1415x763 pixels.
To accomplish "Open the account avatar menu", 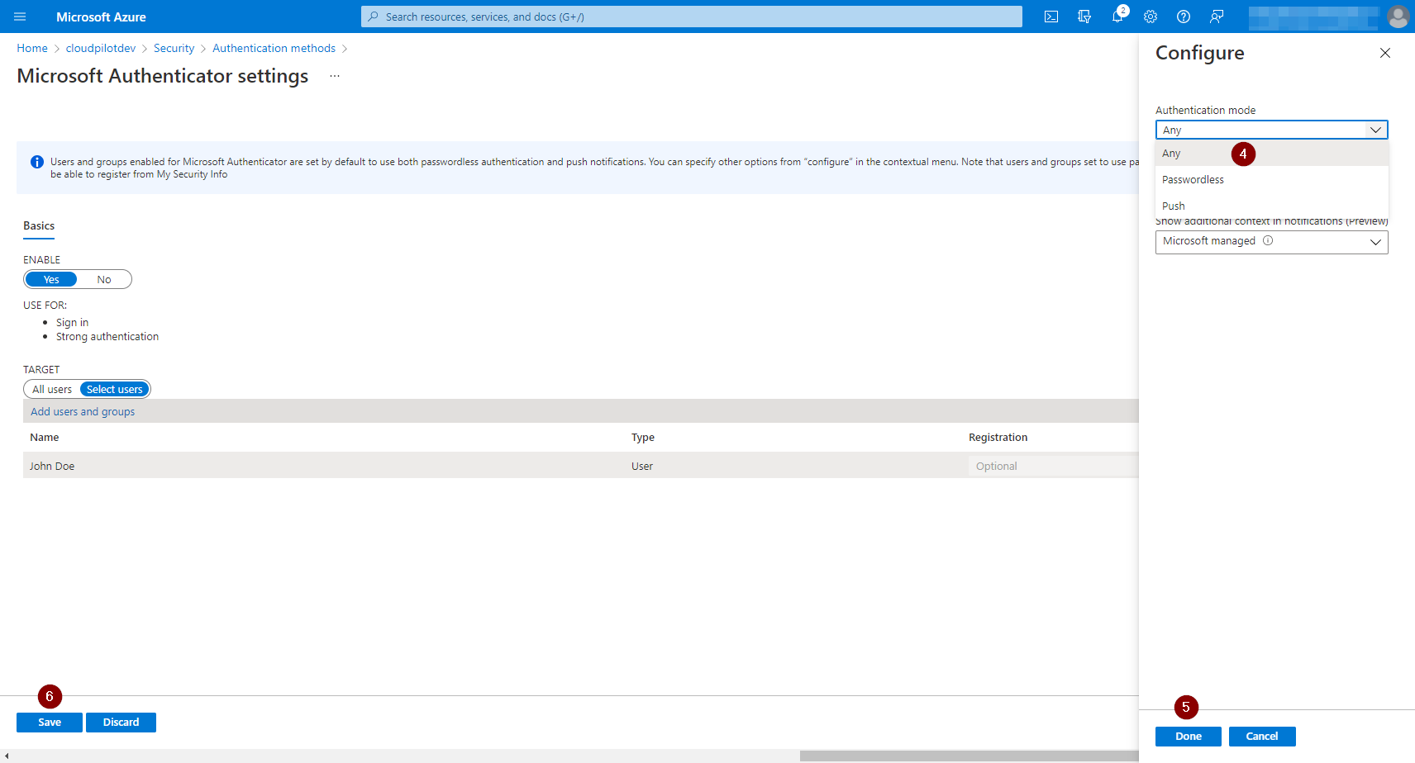I will pos(1398,17).
